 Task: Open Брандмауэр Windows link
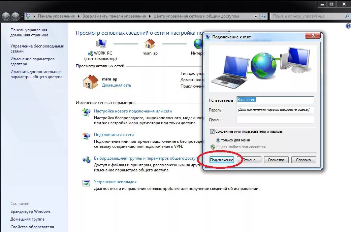click(30, 211)
